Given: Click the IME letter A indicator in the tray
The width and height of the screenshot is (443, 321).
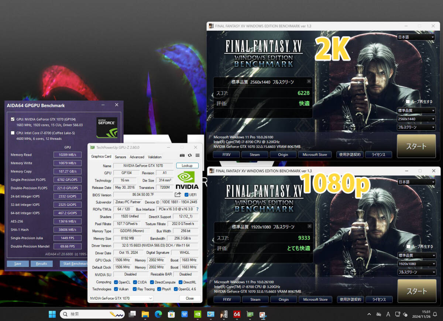Looking at the screenshot, I should (x=388, y=314).
